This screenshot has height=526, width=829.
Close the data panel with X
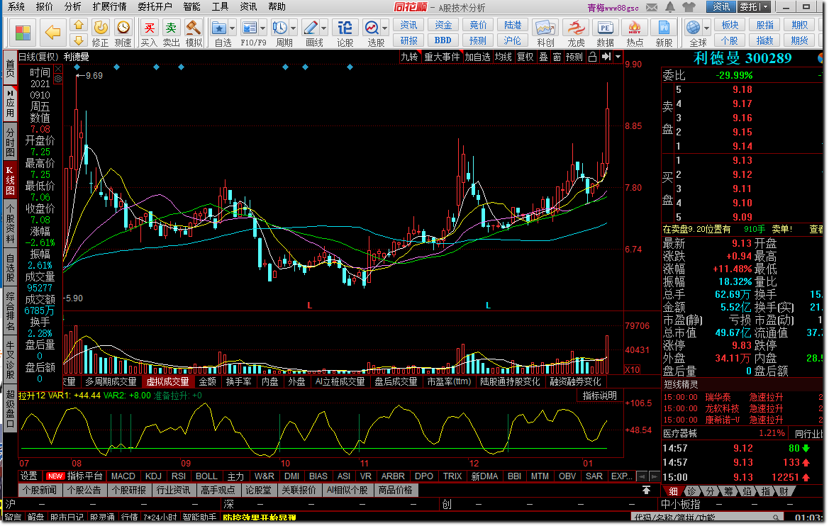click(58, 69)
